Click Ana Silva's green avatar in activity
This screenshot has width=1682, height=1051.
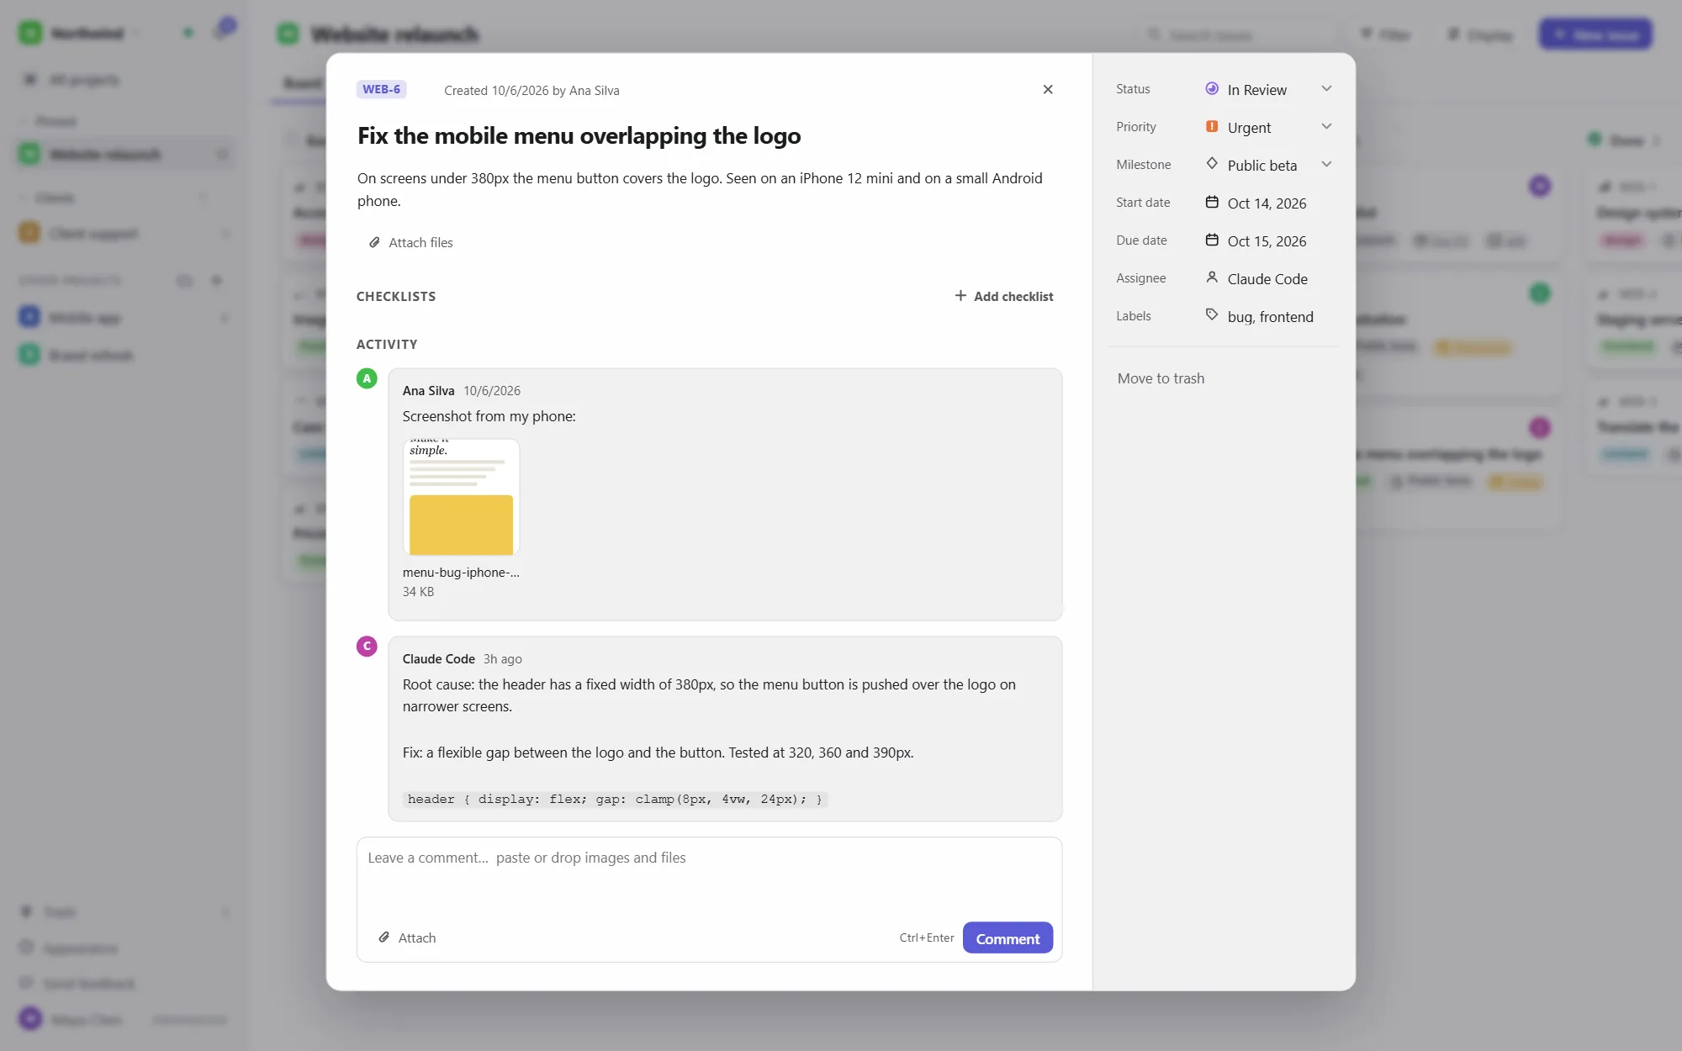pos(367,378)
